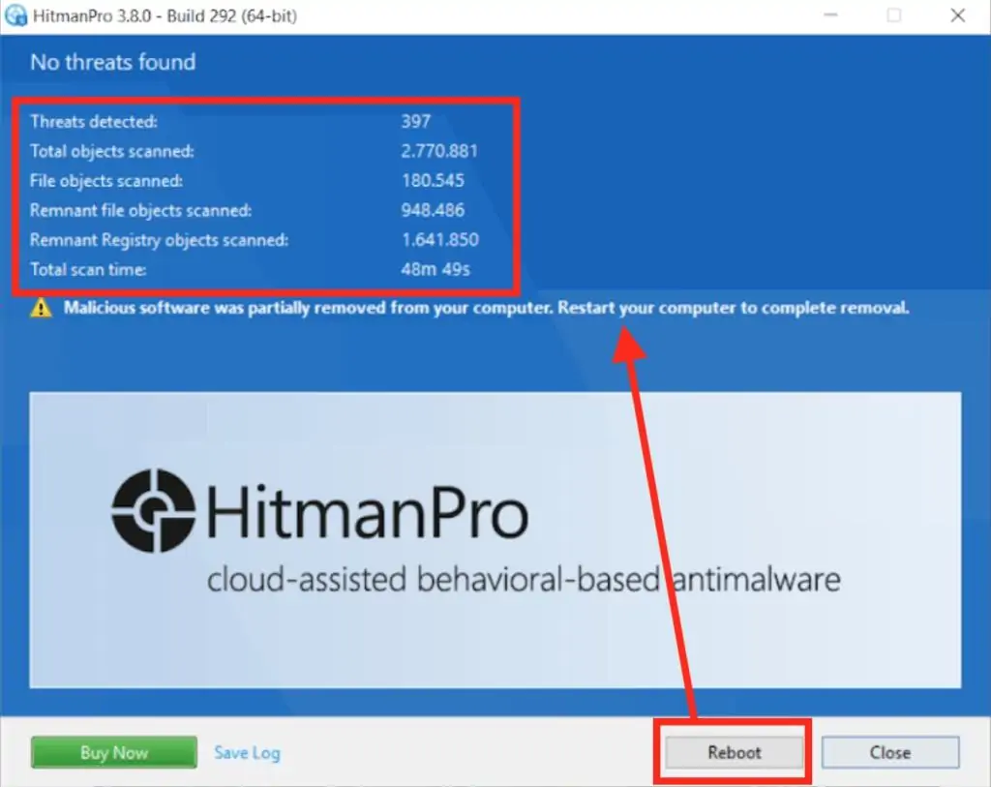Minimize the HitmanPro window
Image resolution: width=991 pixels, height=787 pixels.
830,15
